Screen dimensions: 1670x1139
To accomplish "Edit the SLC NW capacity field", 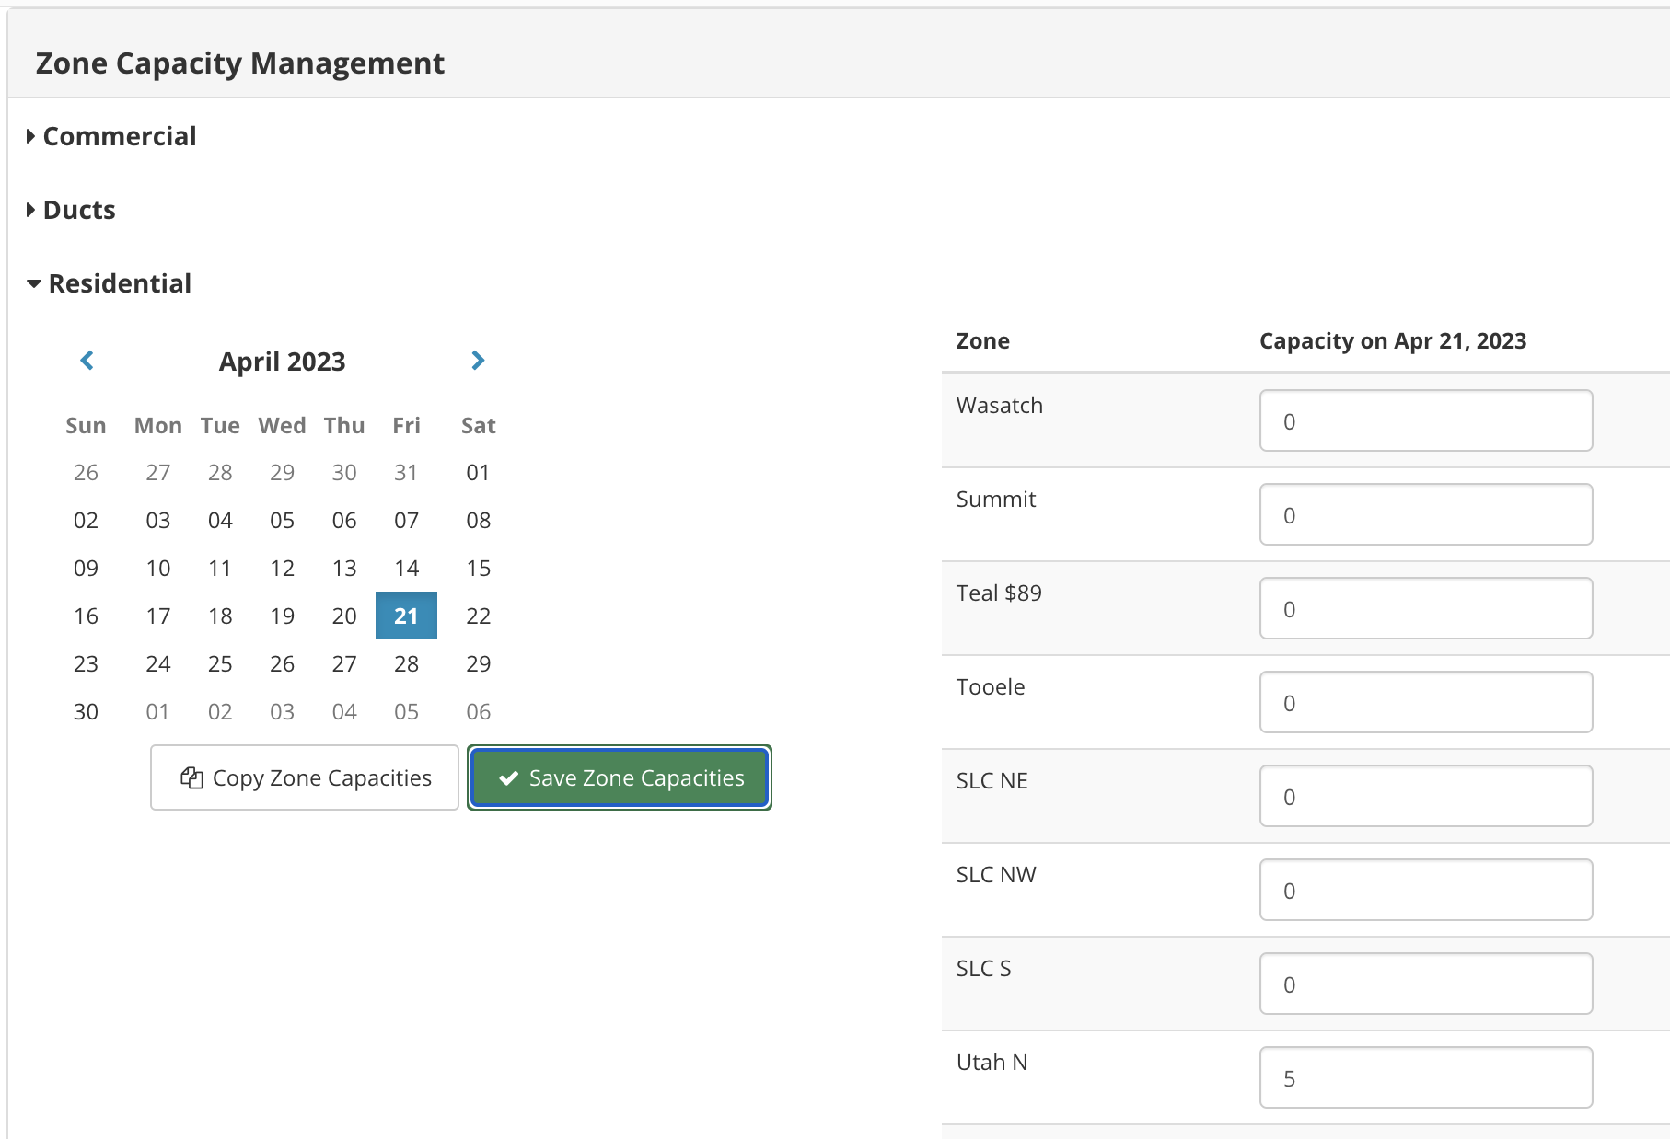I will tap(1426, 890).
